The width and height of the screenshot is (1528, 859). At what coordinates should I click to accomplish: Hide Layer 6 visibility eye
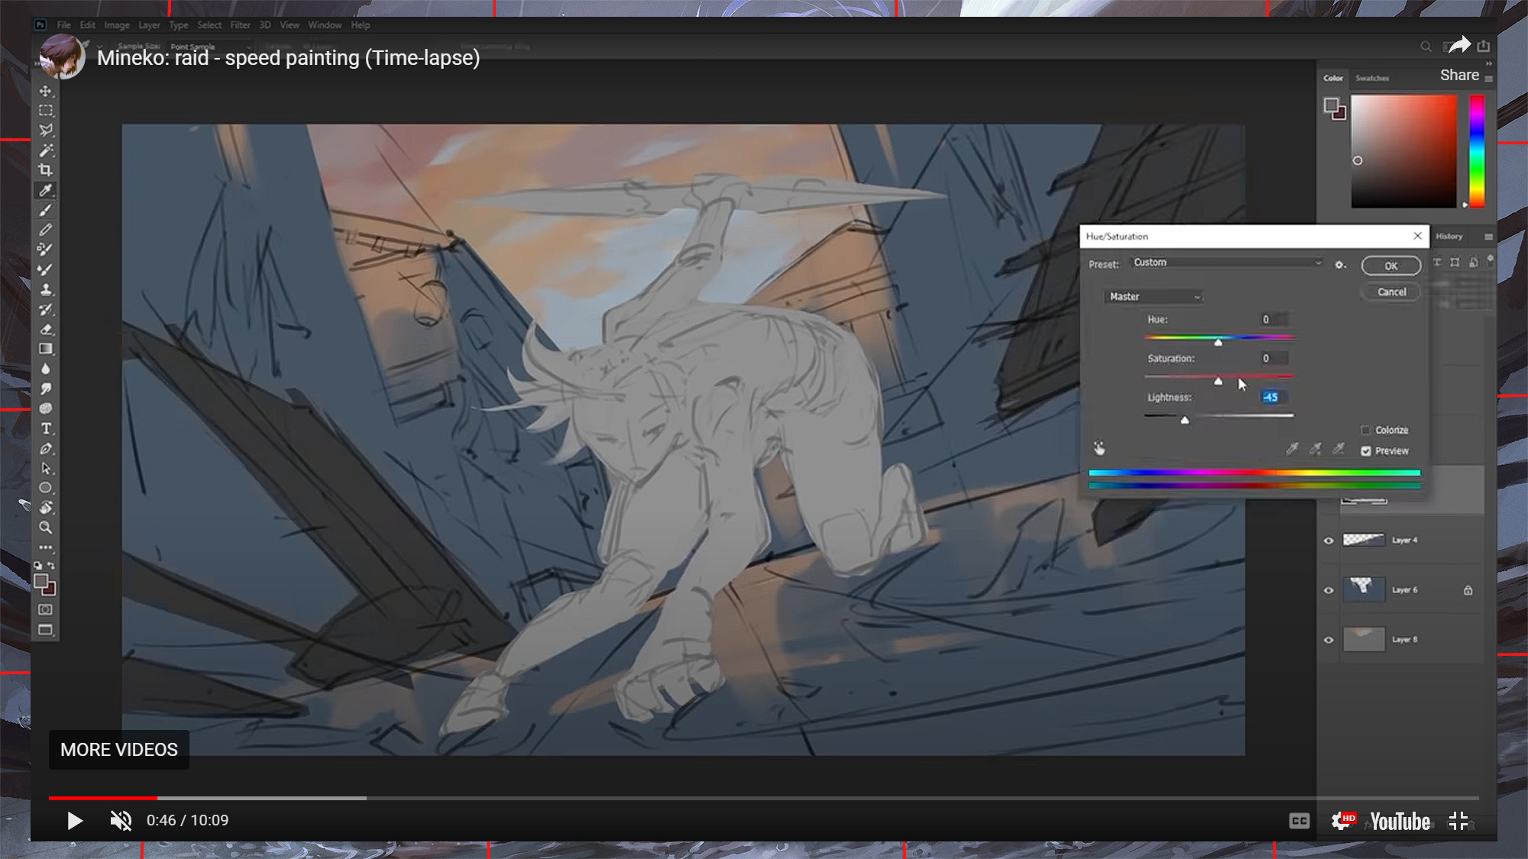pos(1329,590)
